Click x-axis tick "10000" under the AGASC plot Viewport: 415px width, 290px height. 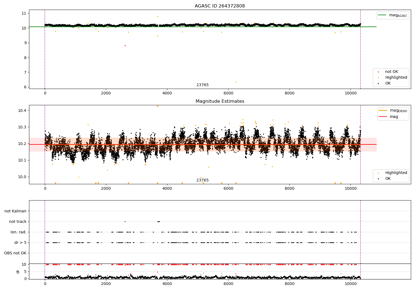point(351,93)
